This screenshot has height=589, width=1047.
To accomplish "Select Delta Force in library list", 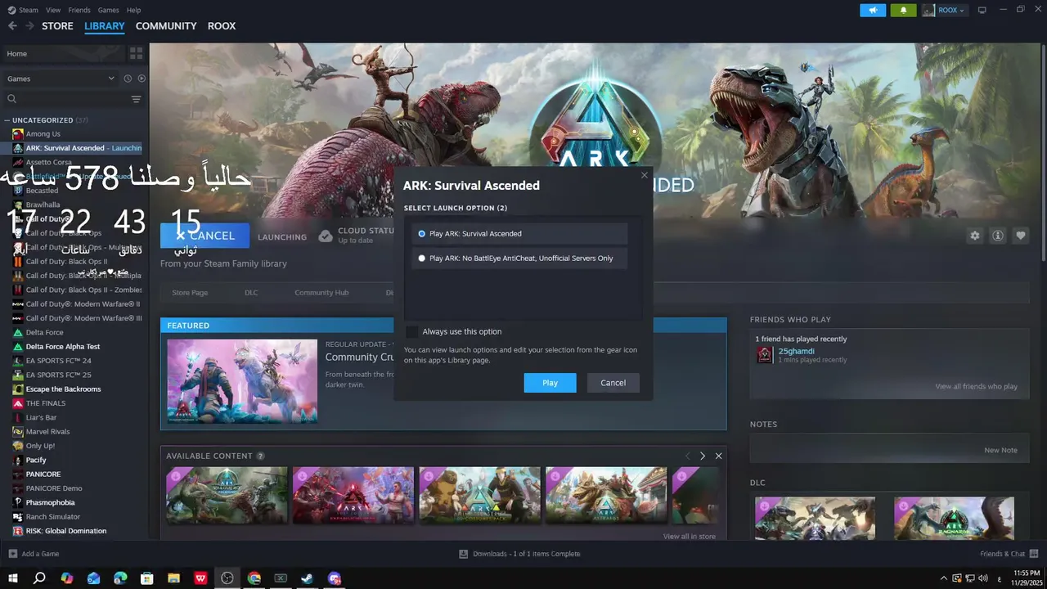I will click(x=44, y=332).
